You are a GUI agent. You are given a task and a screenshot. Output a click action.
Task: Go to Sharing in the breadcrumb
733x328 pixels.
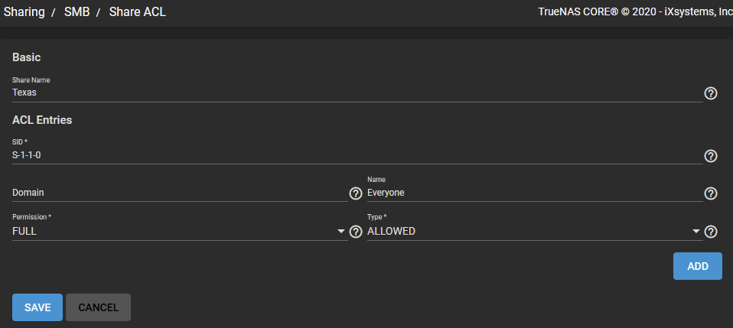(x=24, y=11)
